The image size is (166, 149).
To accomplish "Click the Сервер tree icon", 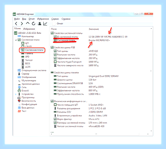I will (x=19, y=74).
